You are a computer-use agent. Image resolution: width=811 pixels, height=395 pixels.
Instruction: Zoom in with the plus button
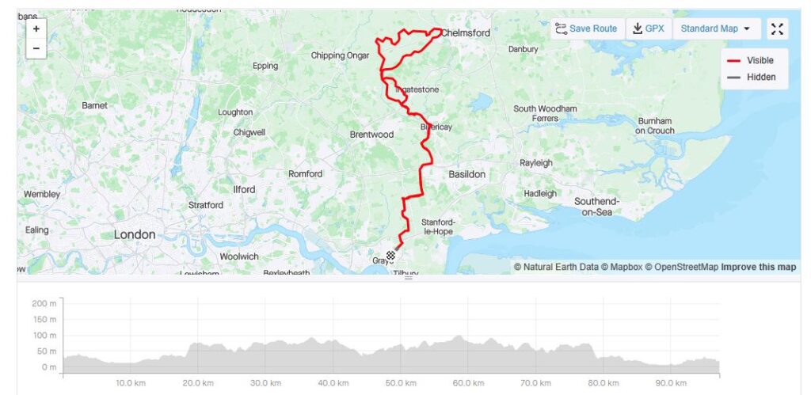click(36, 29)
